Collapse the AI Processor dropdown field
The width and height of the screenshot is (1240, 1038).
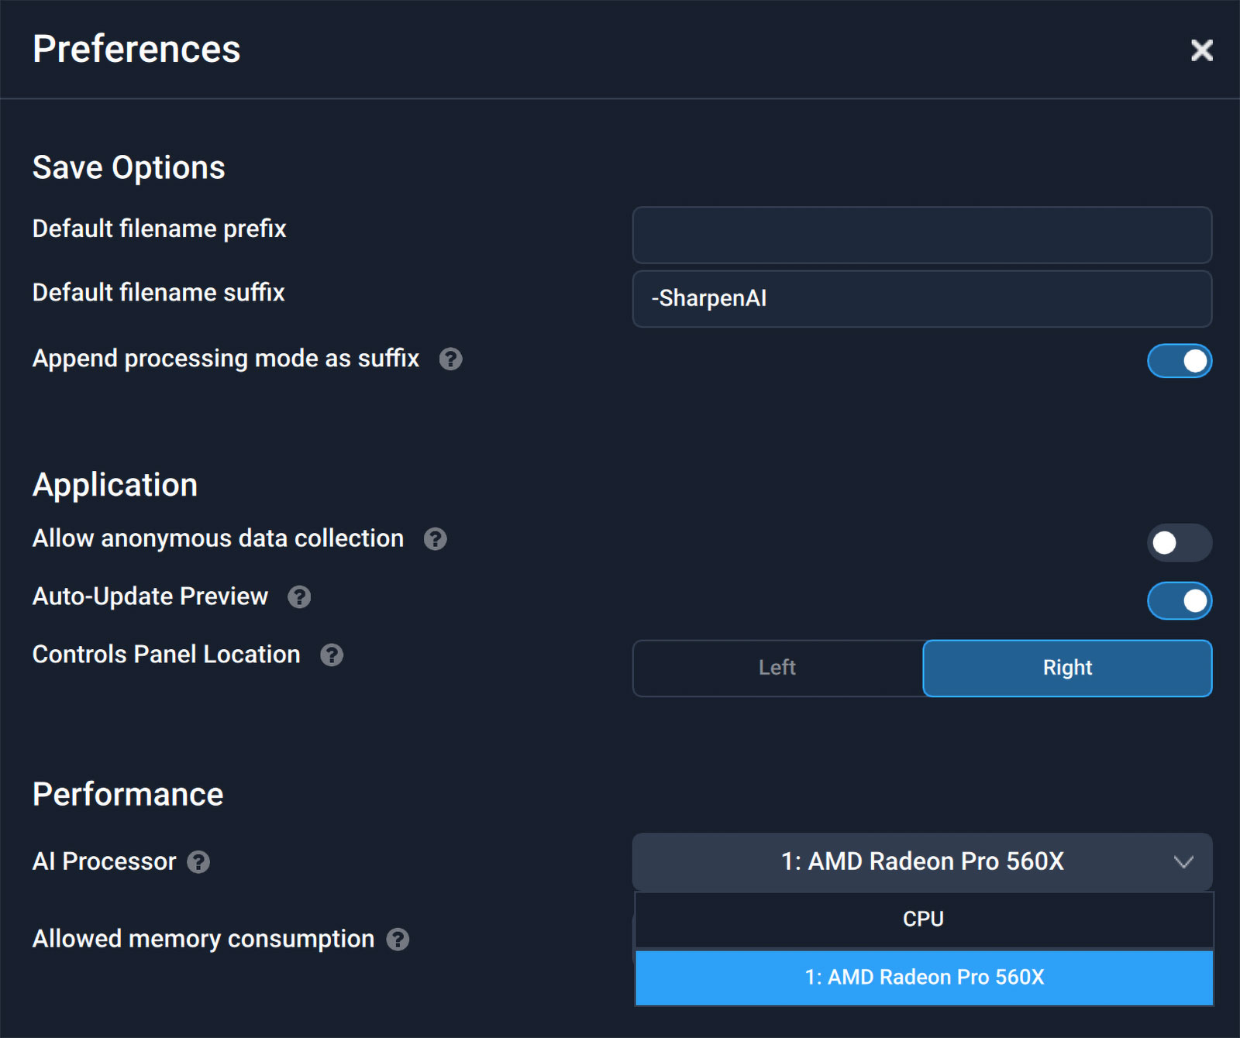point(921,862)
